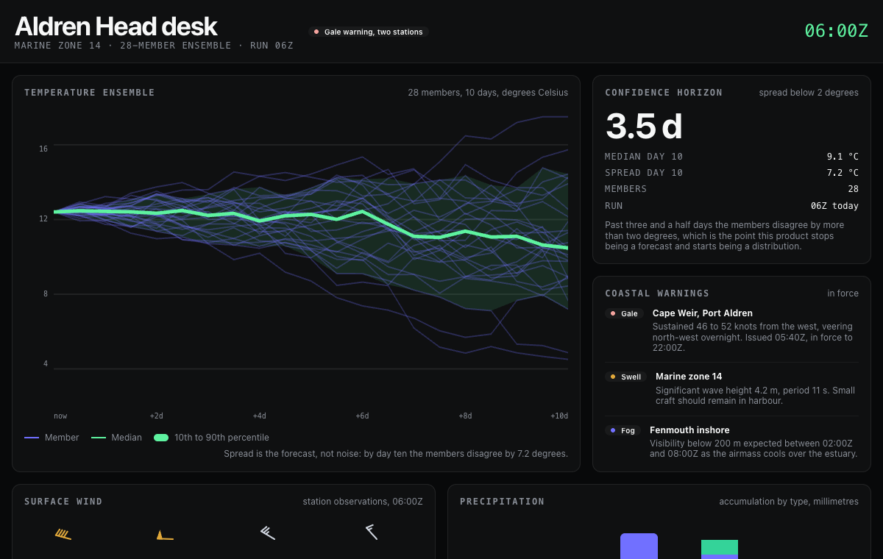Viewport: 883px width, 559px height.
Task: Click the 06:00Z clock in the header
Action: pyautogui.click(x=837, y=31)
